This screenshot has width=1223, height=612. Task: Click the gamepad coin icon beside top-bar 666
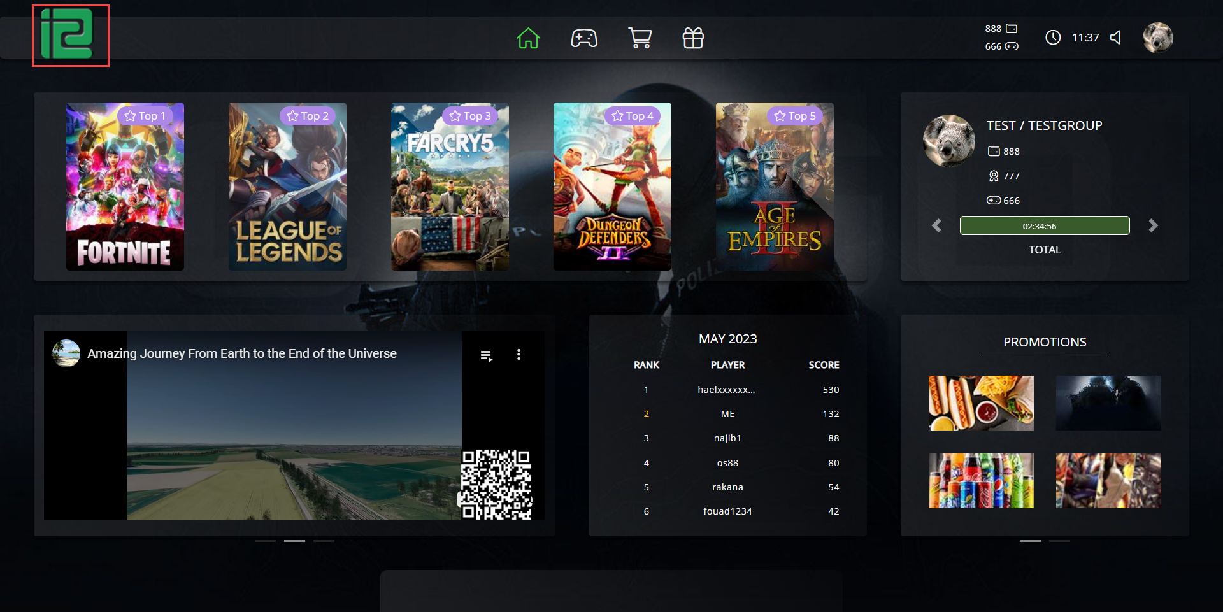pos(1012,46)
